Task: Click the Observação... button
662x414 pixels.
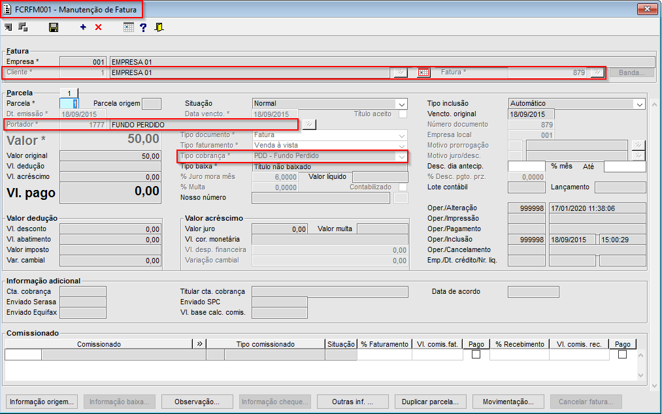Action: pos(197,402)
